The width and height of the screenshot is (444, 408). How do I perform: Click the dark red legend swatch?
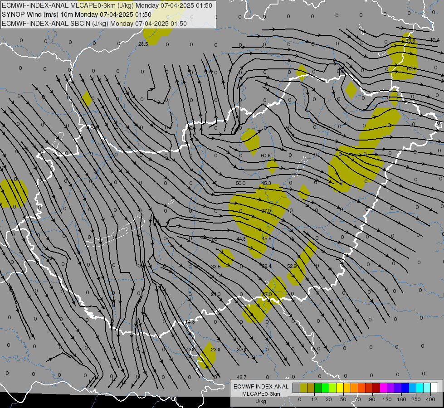pyautogui.click(x=376, y=388)
